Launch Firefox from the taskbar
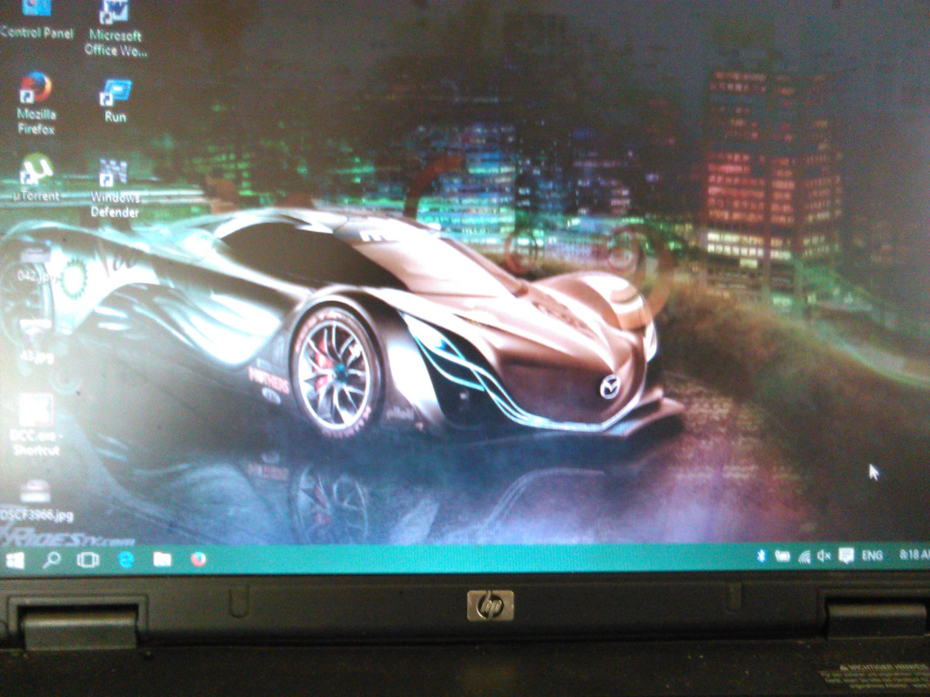 198,558
